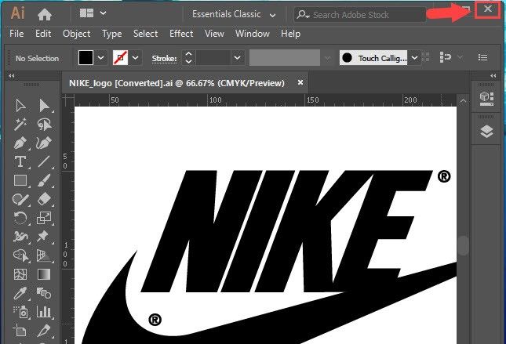Viewport: 506px width, 344px height.
Task: Close the NIKE_logo document tab
Action: pyautogui.click(x=301, y=82)
